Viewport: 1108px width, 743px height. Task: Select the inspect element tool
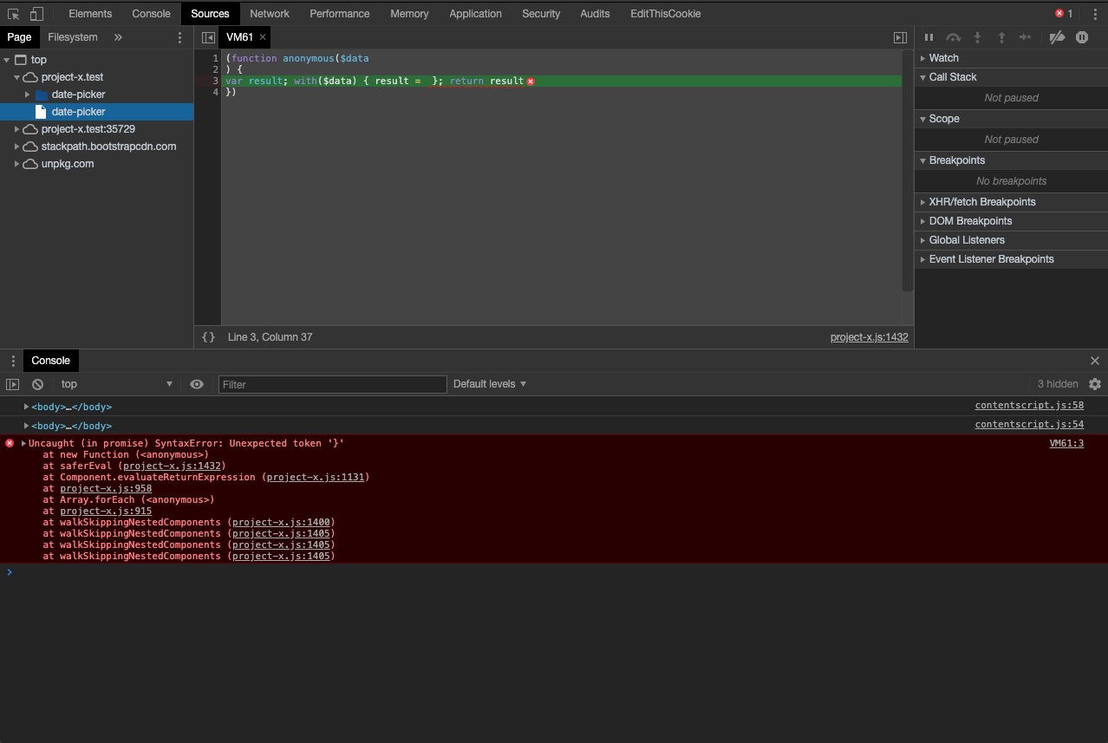[x=13, y=13]
